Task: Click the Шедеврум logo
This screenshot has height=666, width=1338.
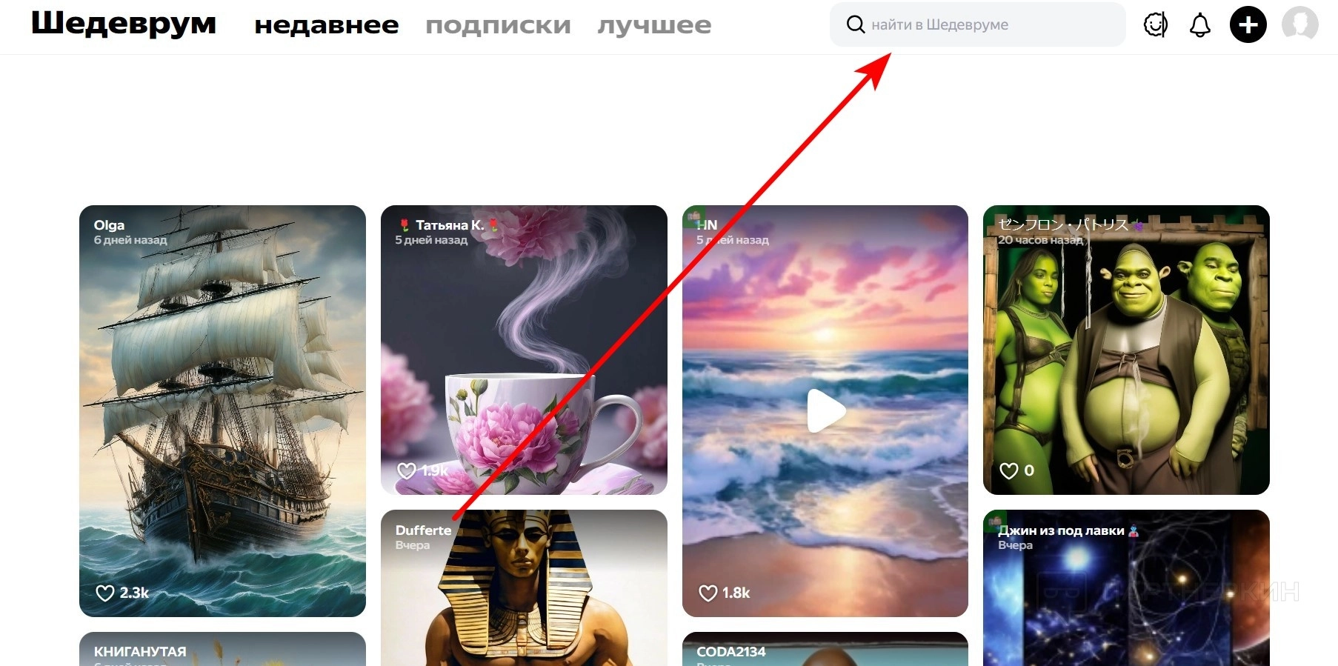Action: point(124,24)
